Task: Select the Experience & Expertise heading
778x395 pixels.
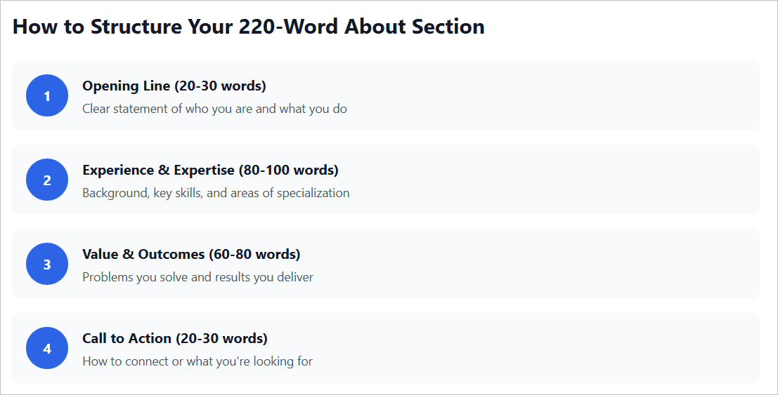Action: coord(159,170)
